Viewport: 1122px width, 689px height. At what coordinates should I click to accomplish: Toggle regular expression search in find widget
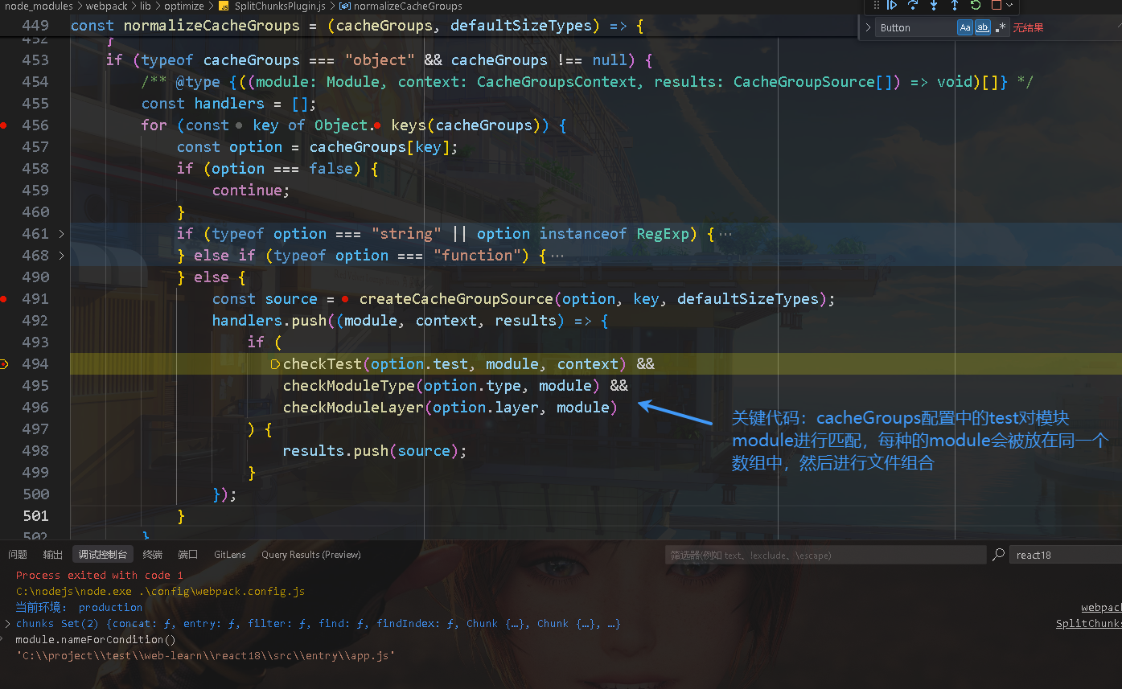coord(1001,27)
